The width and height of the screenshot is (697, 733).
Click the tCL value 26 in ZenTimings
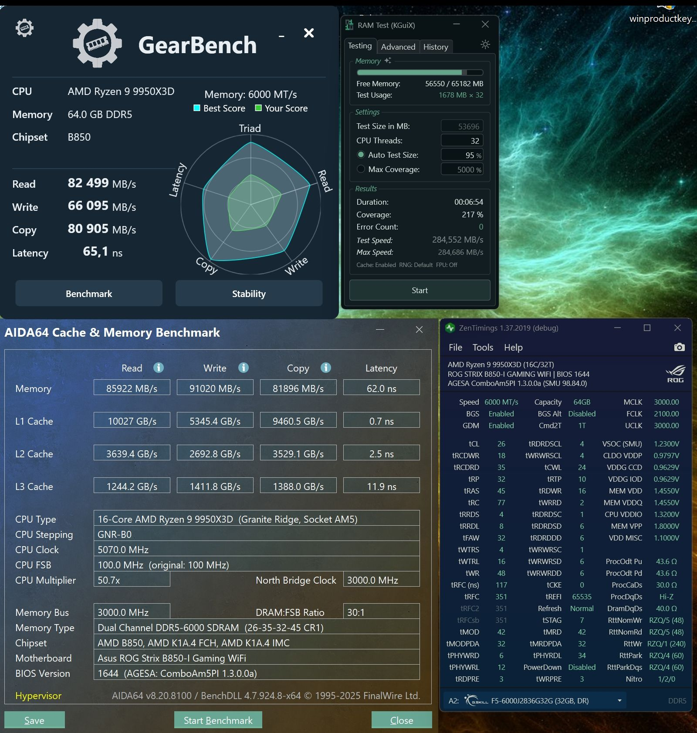[x=501, y=444]
